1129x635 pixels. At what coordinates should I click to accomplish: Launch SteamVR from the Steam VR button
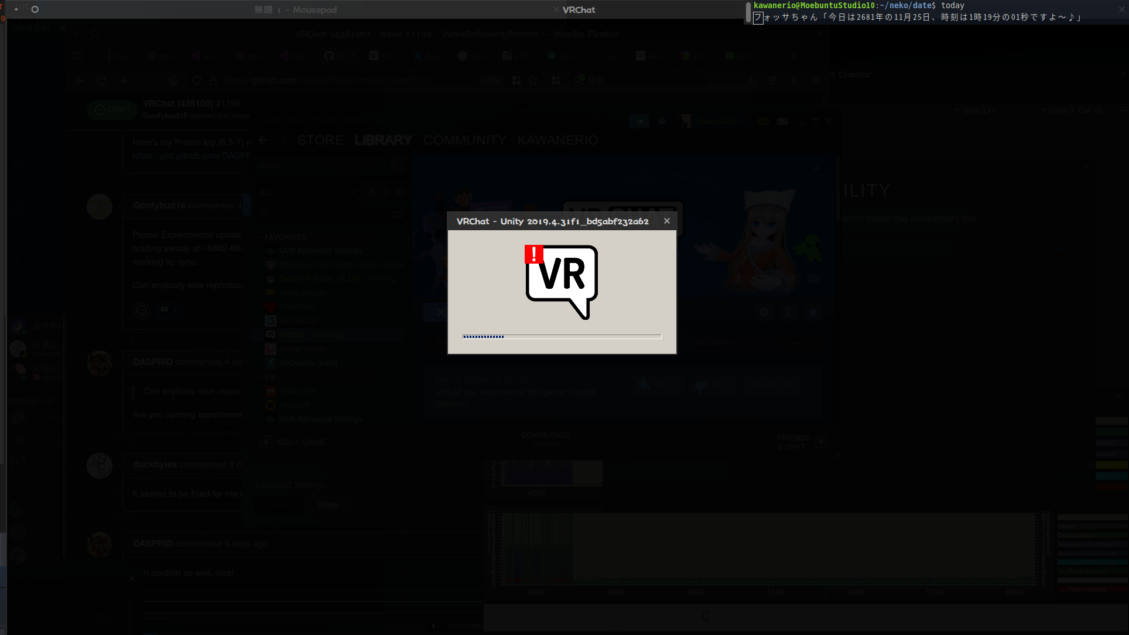[763, 121]
